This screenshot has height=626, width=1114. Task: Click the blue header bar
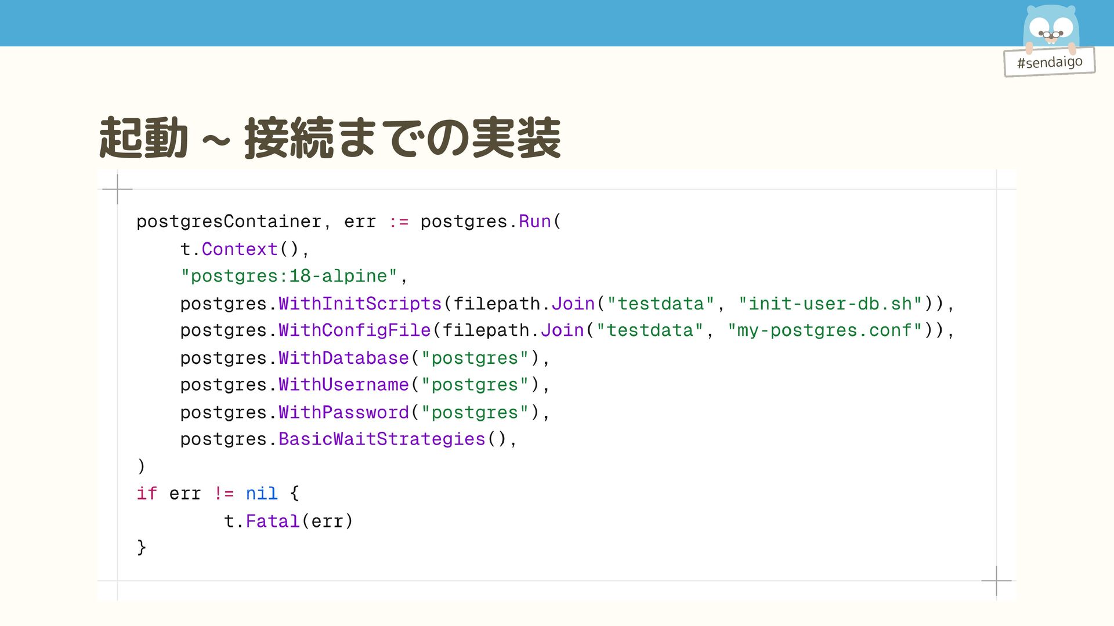499,23
